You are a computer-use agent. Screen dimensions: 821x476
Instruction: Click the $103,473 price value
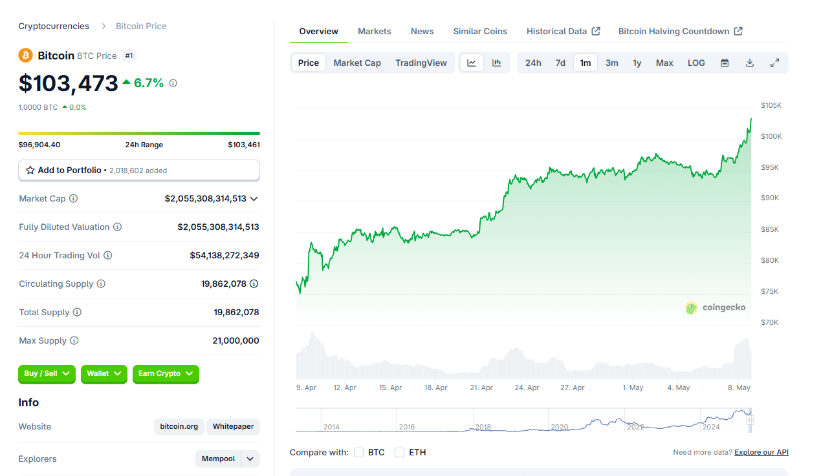click(x=69, y=83)
